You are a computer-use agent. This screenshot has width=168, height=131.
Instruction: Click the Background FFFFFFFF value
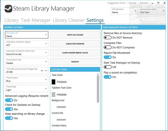point(61,107)
